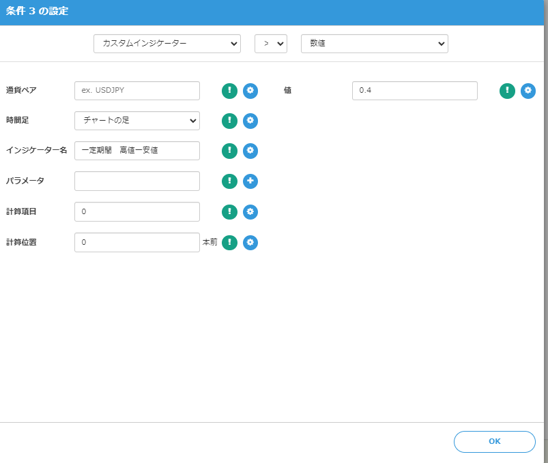Show info for the 計算位置 field
Viewport: 548px width, 463px height.
pyautogui.click(x=229, y=243)
